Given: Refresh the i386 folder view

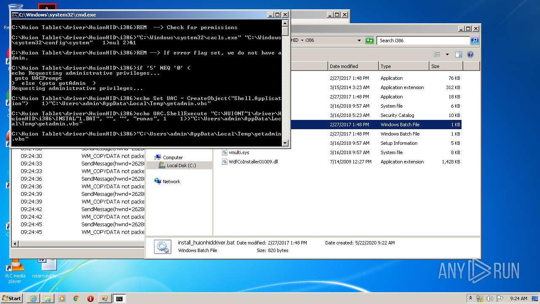Looking at the screenshot, I should tap(370, 41).
